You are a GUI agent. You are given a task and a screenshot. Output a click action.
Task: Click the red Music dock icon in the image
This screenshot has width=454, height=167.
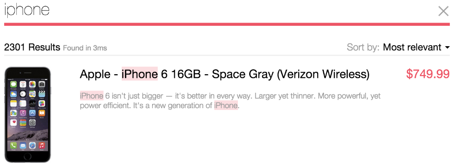coord(42,145)
